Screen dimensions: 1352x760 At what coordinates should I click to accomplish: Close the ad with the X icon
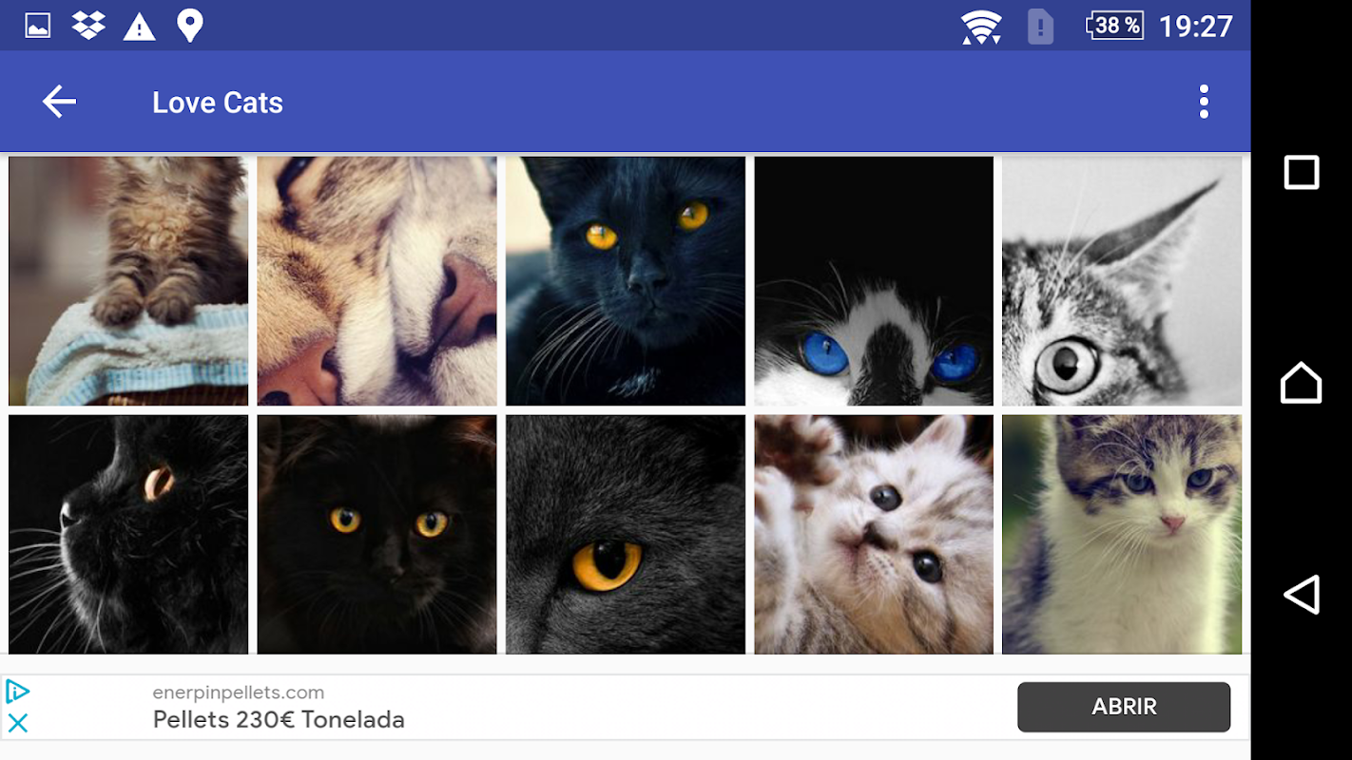[x=18, y=724]
